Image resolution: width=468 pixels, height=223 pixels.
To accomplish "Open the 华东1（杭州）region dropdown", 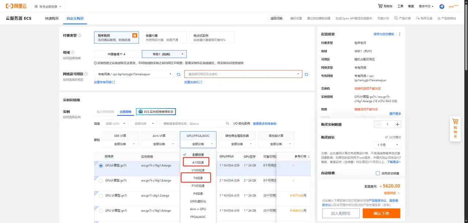I will tap(164, 54).
